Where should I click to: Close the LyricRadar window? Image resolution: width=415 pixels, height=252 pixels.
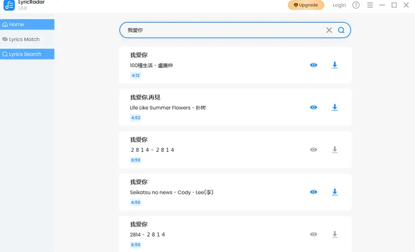click(406, 5)
